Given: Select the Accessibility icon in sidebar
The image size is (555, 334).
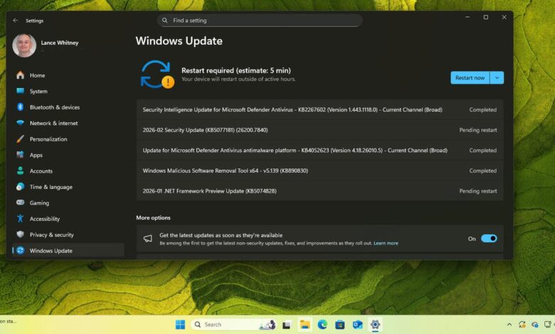Looking at the screenshot, I should click(20, 219).
